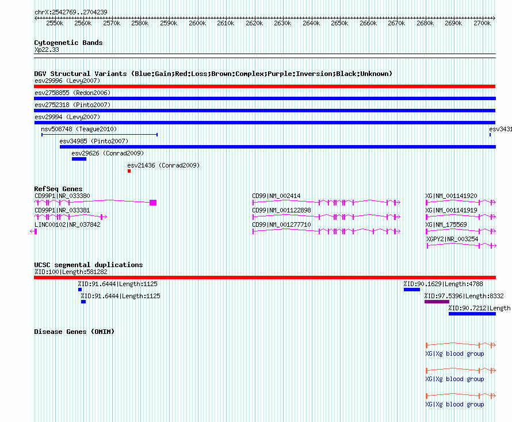Select the %ID:100|Length:581282 label
The width and height of the screenshot is (512, 422).
point(71,272)
